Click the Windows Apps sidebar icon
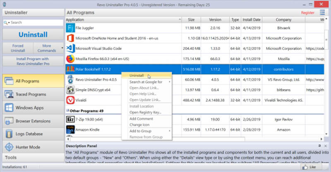This screenshot has height=172, width=331. 9,108
